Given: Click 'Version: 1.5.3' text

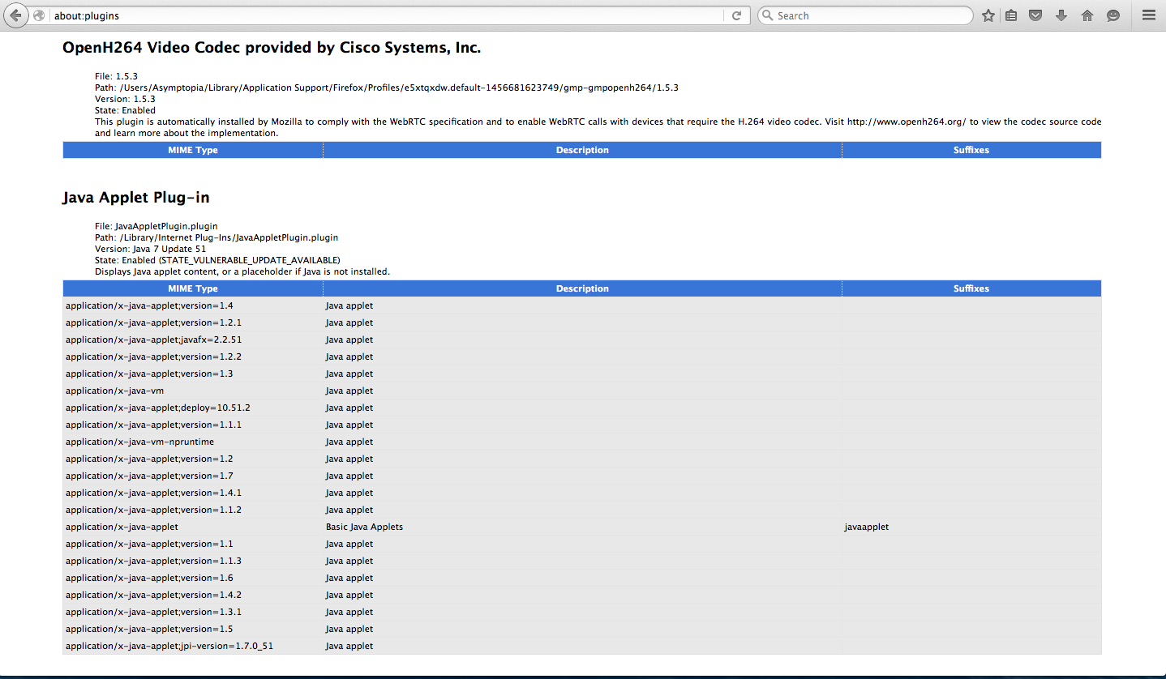Looking at the screenshot, I should tap(125, 99).
